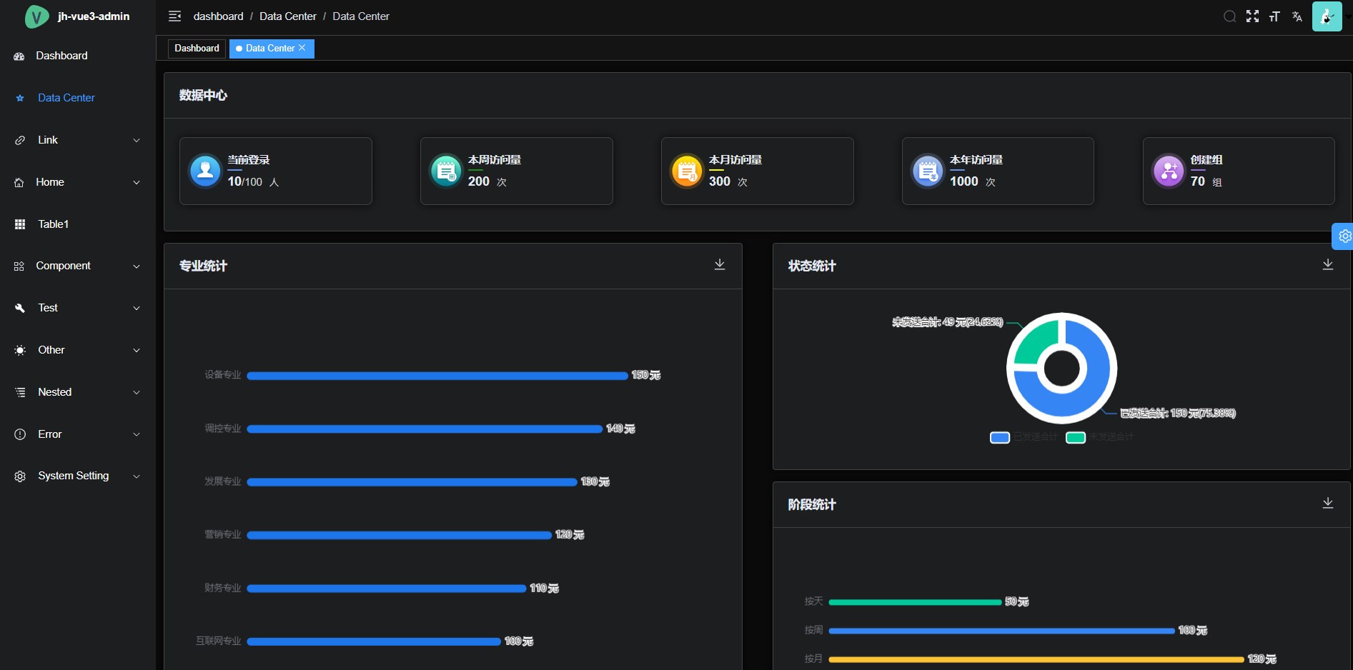Download the 阶段统计 chart
The height and width of the screenshot is (670, 1353).
(x=1328, y=503)
